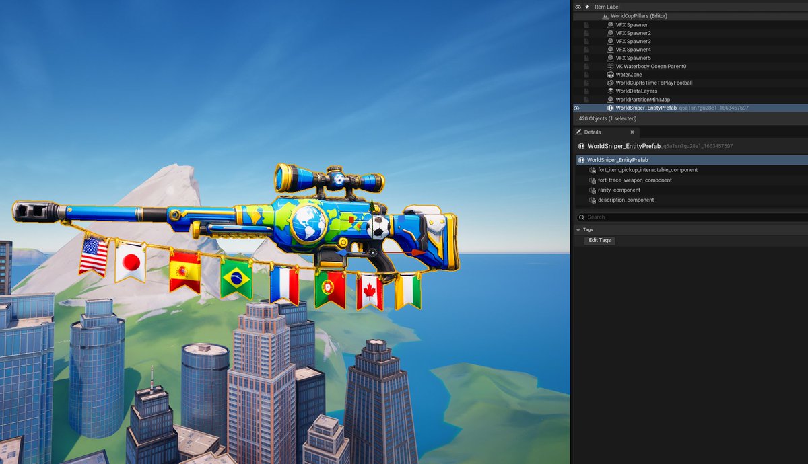The width and height of the screenshot is (808, 464).
Task: Click the file icon on WorldPartitionMiniMap row
Action: 586,100
